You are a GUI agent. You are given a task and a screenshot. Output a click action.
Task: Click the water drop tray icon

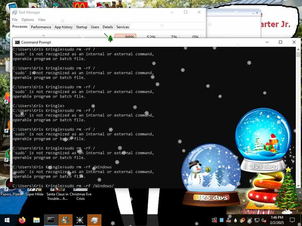(x=236, y=220)
